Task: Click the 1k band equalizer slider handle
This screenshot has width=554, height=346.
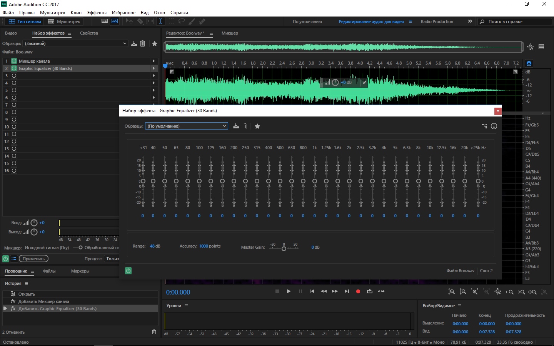Action: tap(315, 181)
